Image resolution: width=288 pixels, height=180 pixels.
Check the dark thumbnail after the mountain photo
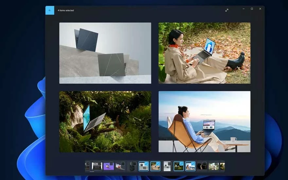[x=205, y=164]
